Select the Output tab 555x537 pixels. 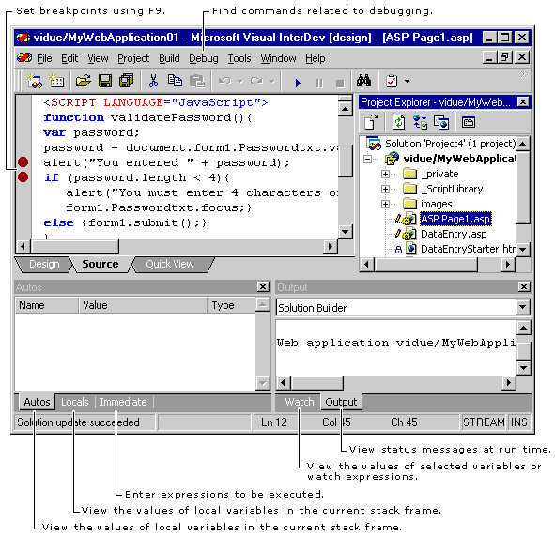(341, 402)
